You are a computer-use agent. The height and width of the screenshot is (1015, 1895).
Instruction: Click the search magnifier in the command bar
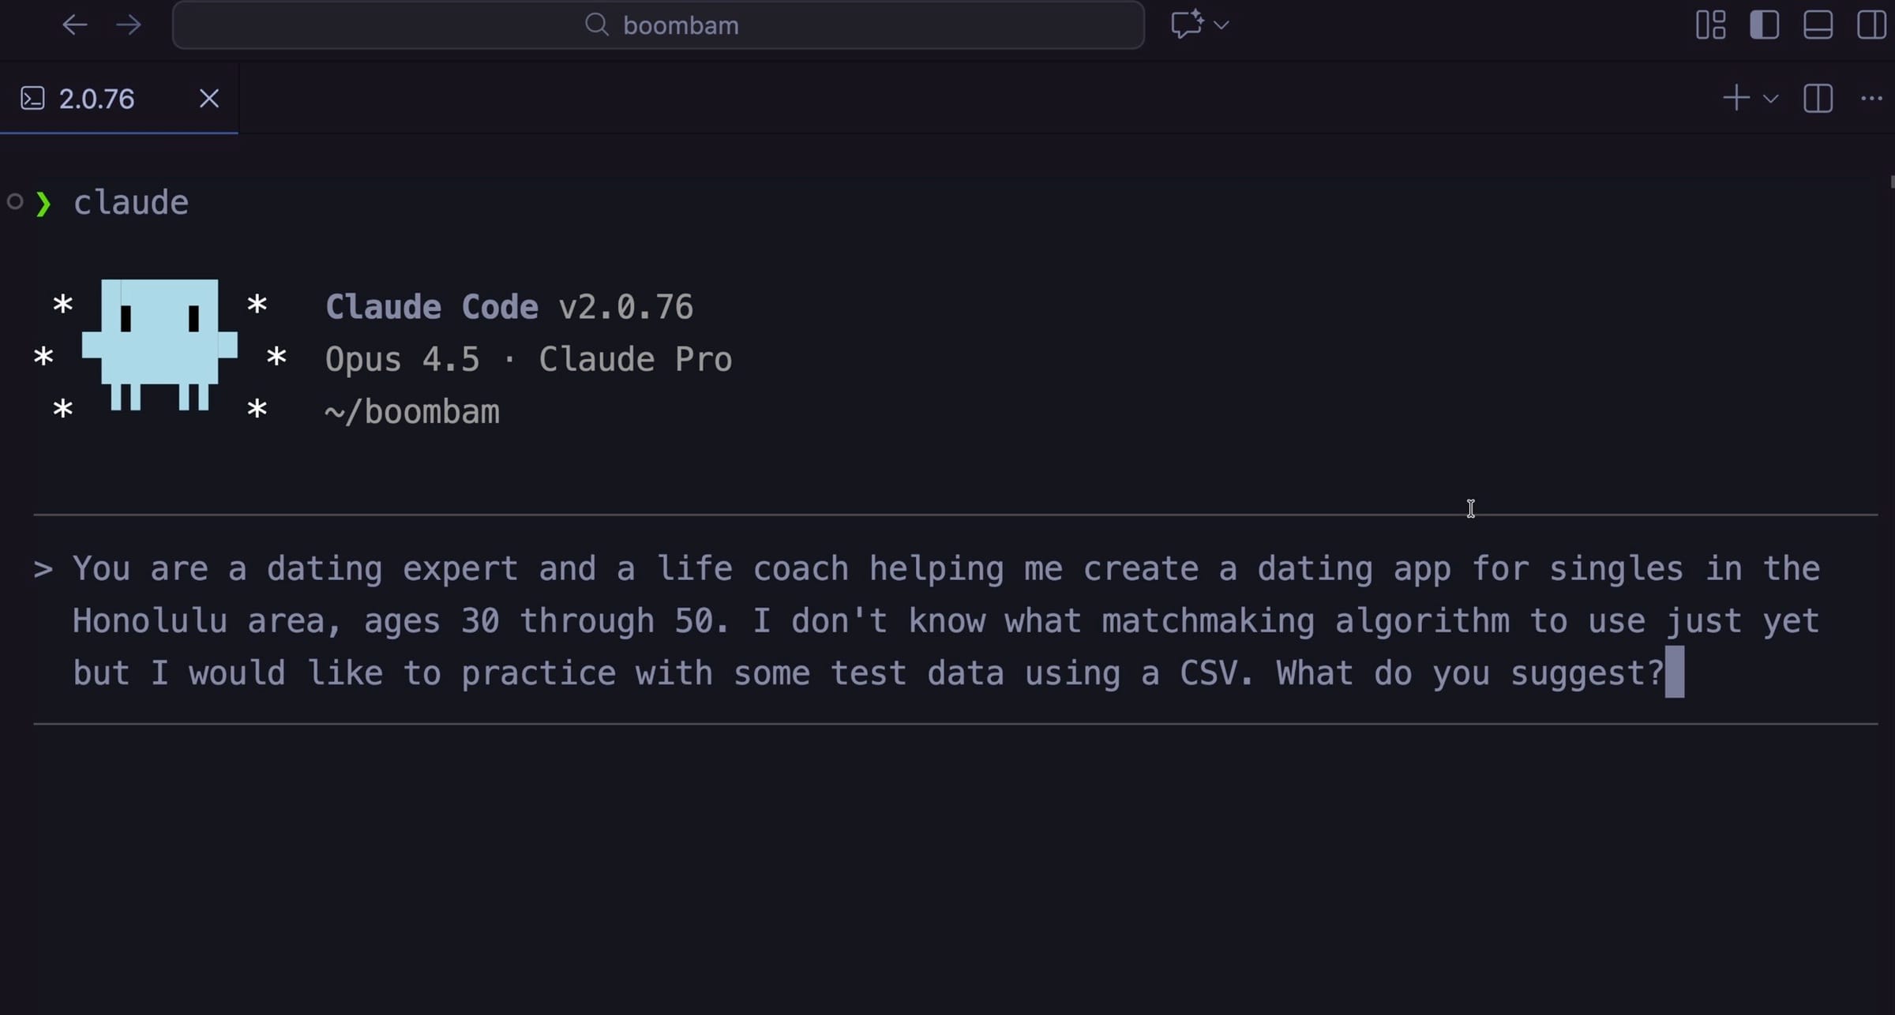point(598,24)
